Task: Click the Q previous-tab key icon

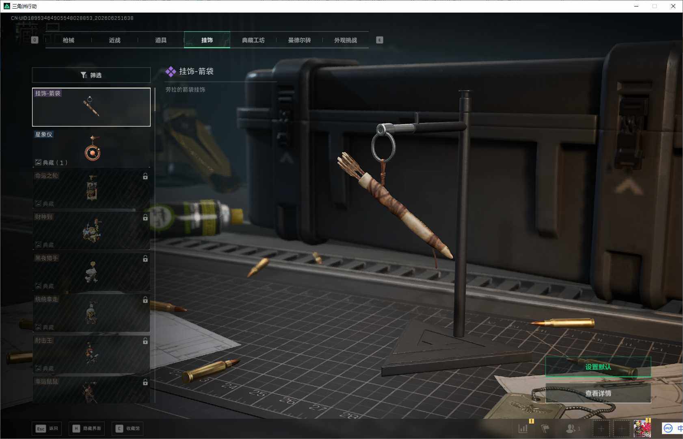Action: tap(35, 40)
